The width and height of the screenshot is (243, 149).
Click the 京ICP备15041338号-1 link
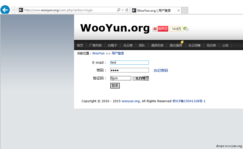(x=189, y=101)
